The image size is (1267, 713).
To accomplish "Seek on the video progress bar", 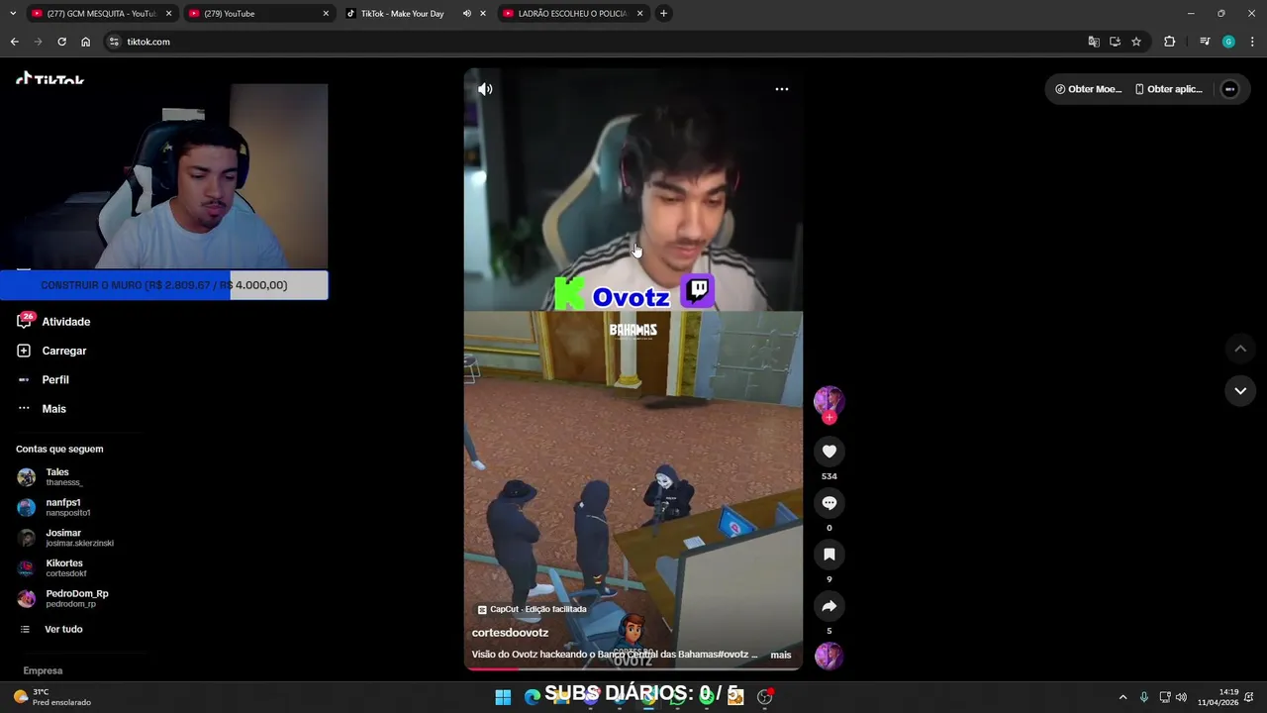I will coord(633,668).
